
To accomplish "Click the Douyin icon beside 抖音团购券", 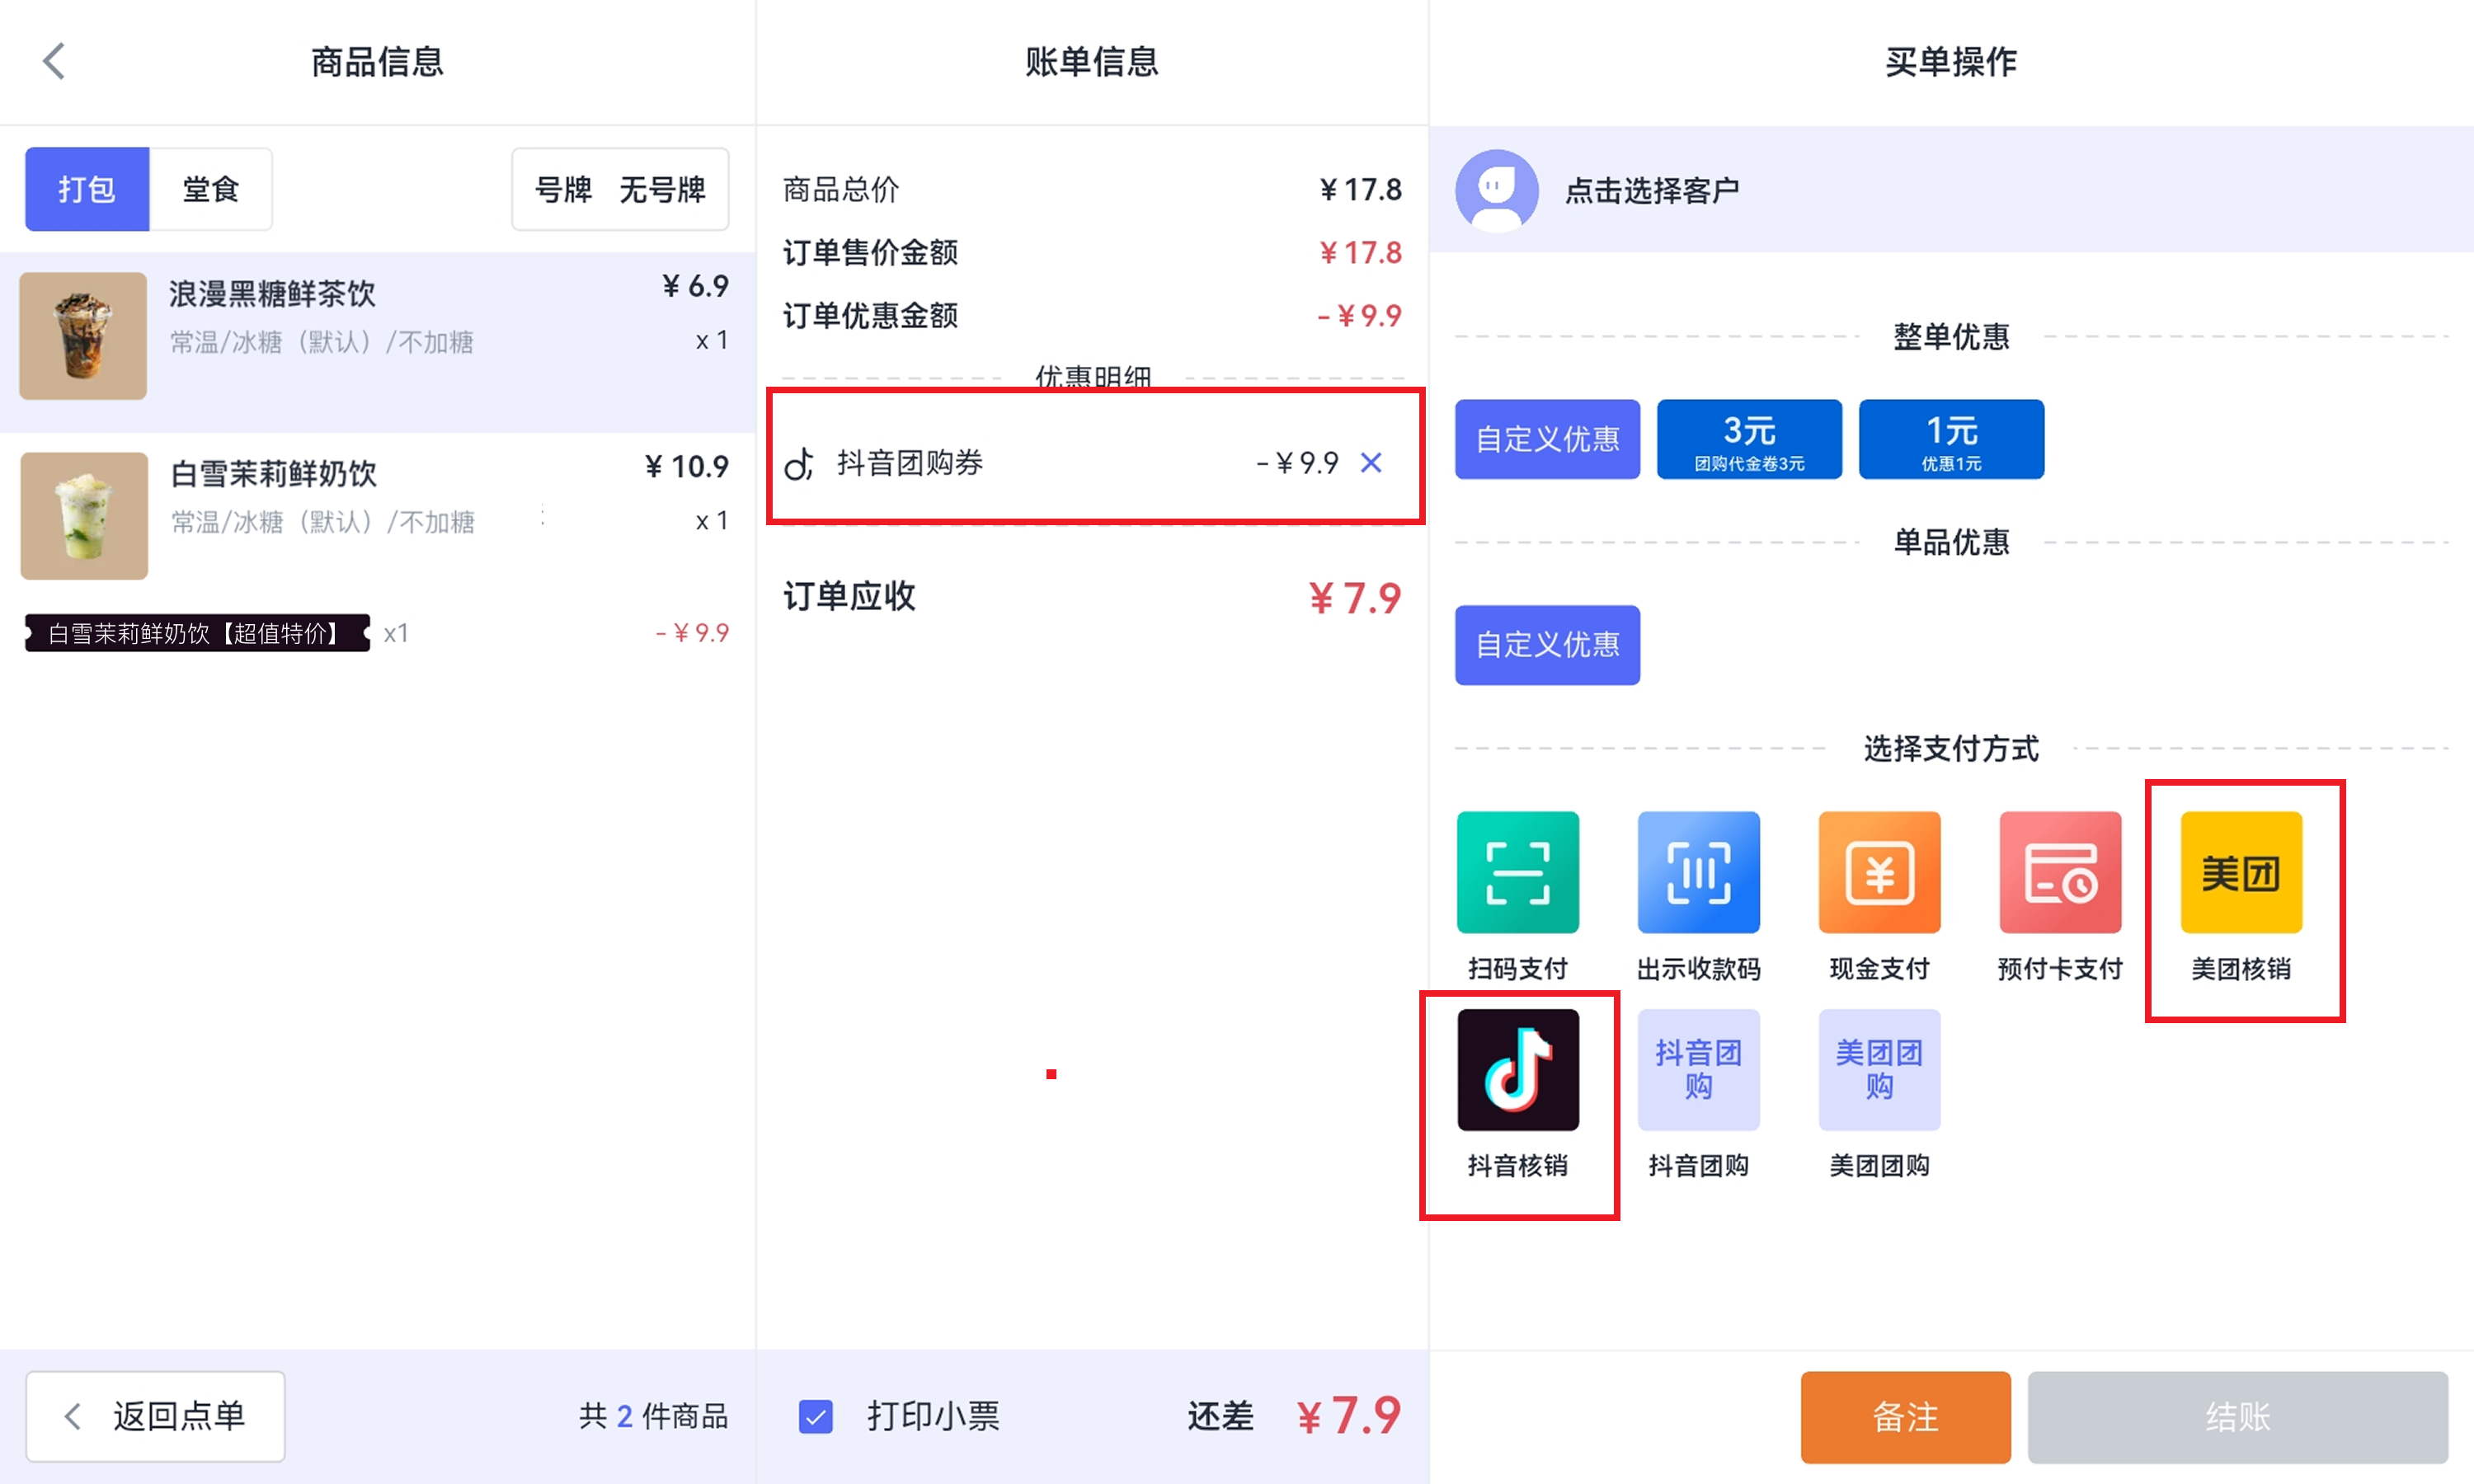I will [799, 463].
